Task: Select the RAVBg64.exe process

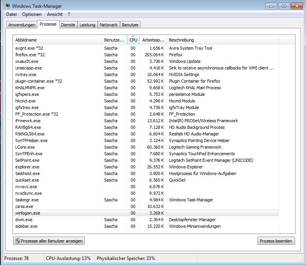Action: (x=146, y=127)
